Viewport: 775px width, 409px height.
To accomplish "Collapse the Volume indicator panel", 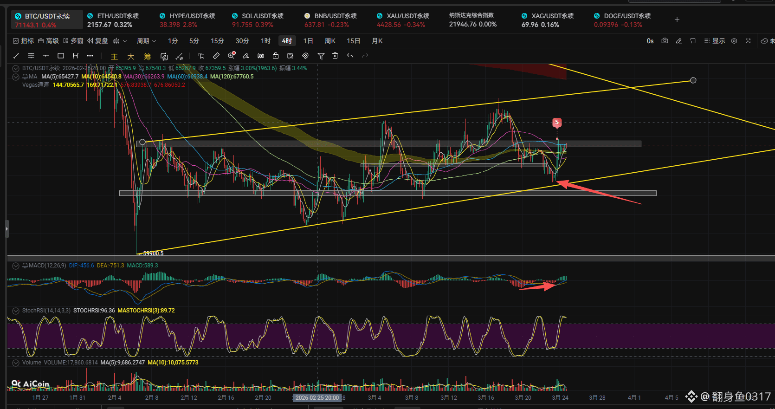I will [x=16, y=363].
